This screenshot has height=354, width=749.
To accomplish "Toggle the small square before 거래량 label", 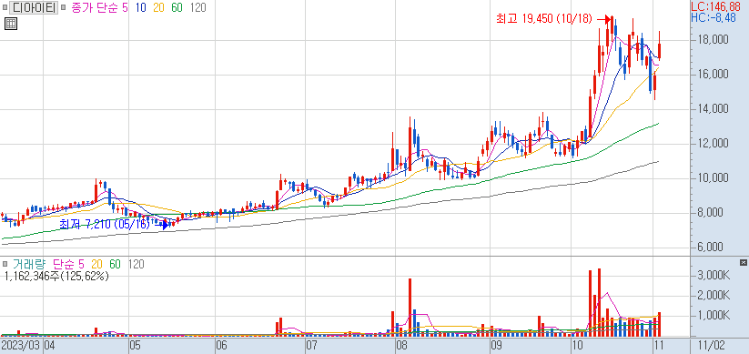I will pos(5,264).
